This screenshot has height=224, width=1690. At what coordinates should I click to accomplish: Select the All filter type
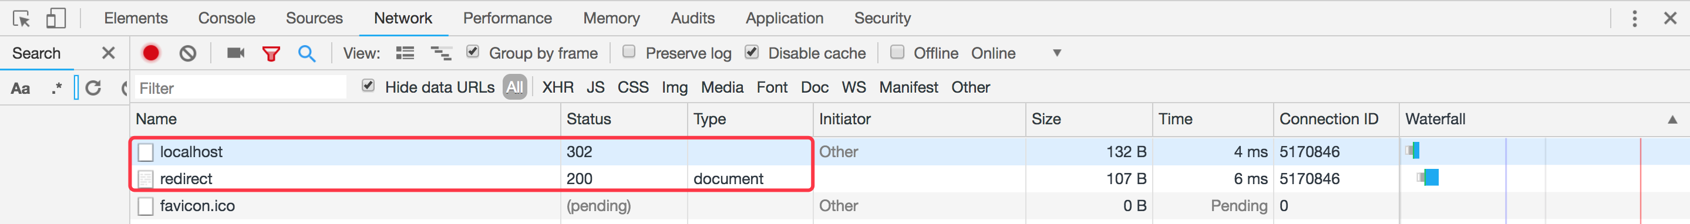pyautogui.click(x=515, y=87)
